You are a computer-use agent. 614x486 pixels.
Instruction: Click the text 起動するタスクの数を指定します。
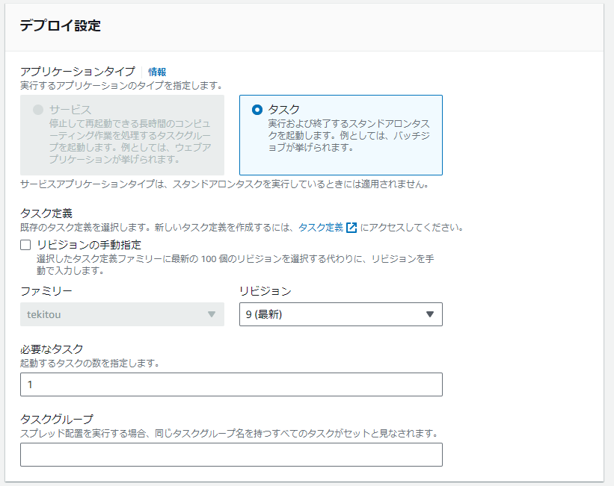pos(90,364)
